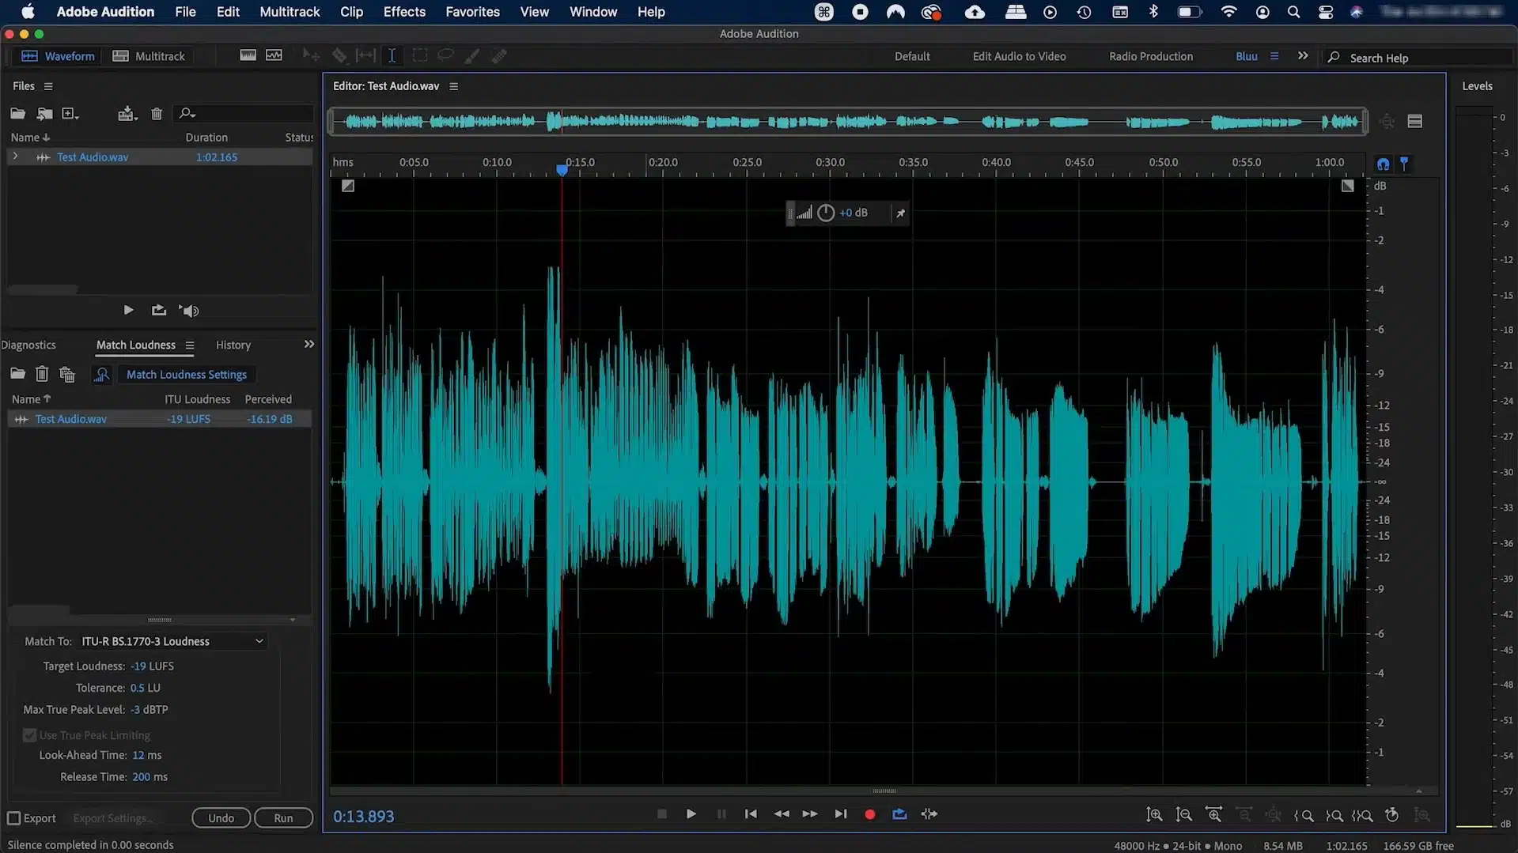Open file icon in Files panel
The image size is (1518, 853).
tap(17, 114)
